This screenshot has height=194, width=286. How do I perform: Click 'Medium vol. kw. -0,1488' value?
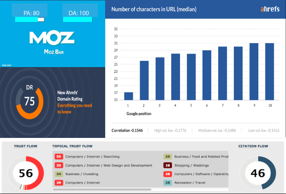(x=217, y=130)
